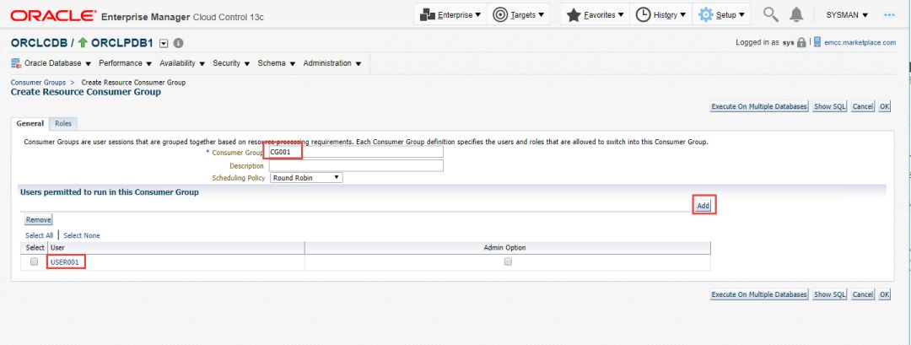This screenshot has height=345, width=911.
Task: Click the Consumer Group name field
Action: [356, 152]
